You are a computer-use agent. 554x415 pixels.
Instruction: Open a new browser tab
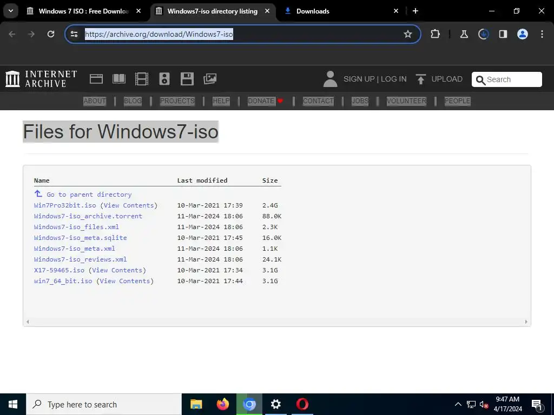(x=415, y=11)
